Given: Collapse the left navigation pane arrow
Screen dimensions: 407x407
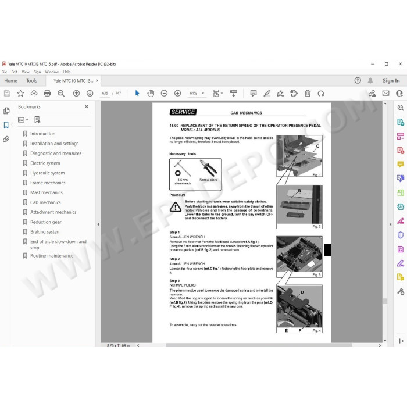Looking at the screenshot, I should [98, 224].
